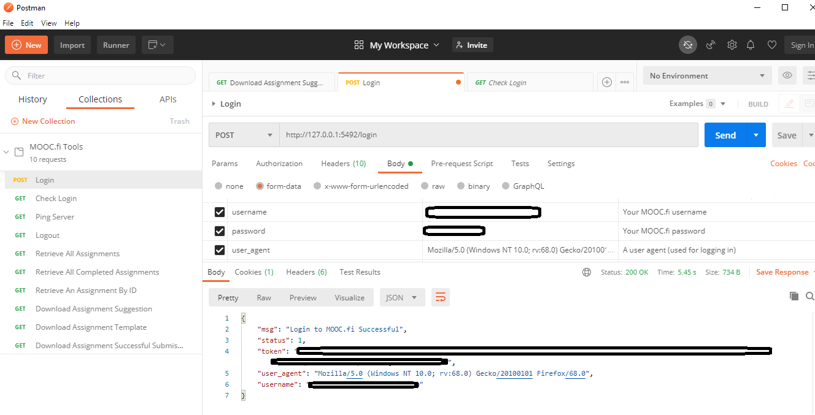Open the Edit menu

(x=27, y=23)
